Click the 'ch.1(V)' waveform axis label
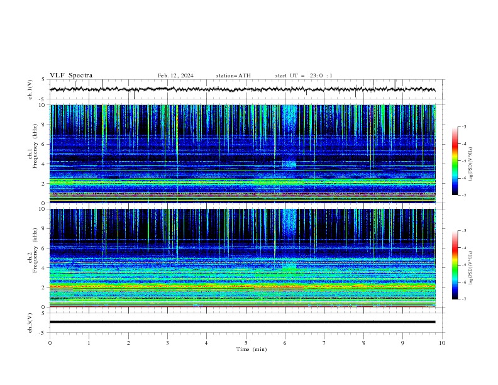 click(30, 89)
